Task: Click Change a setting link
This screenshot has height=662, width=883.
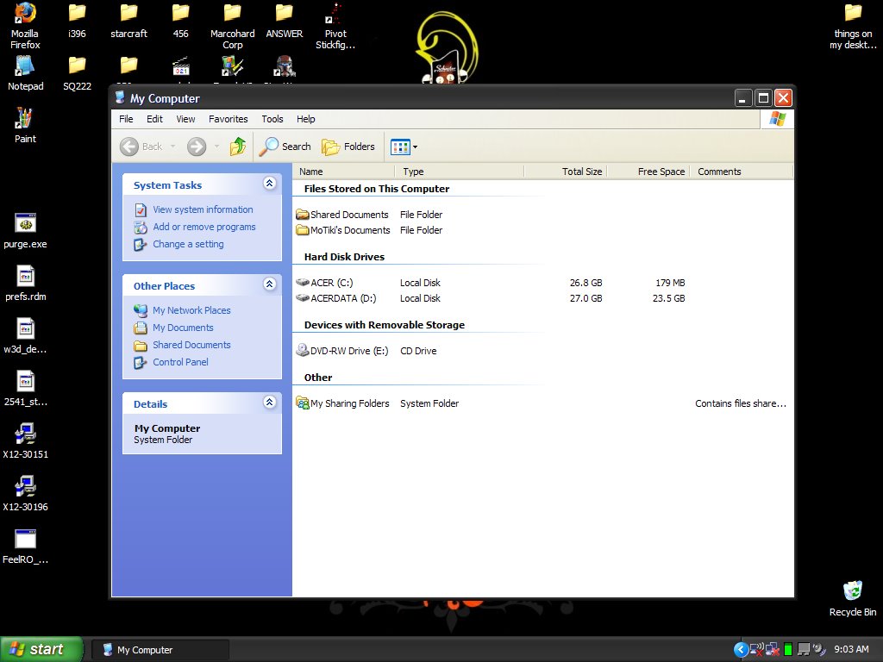Action: (188, 244)
